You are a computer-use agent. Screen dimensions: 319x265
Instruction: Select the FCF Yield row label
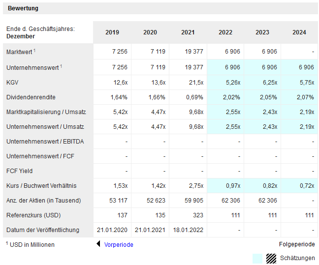click(20, 171)
